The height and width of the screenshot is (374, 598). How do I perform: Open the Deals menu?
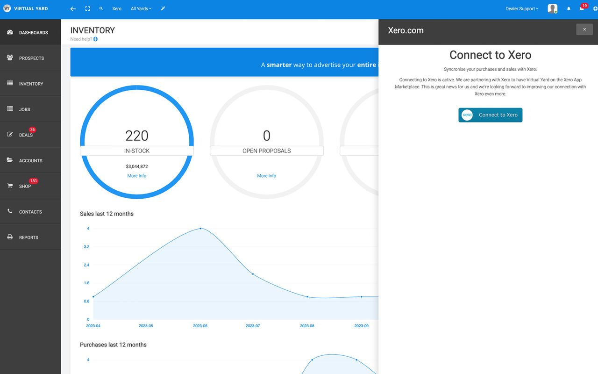point(30,135)
